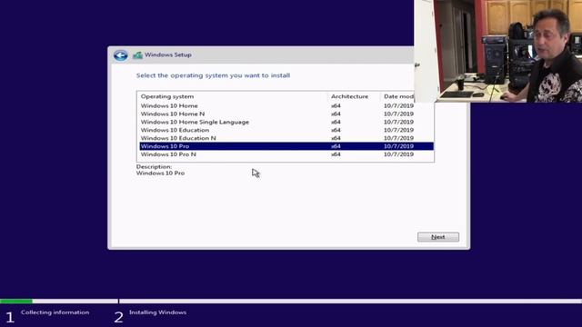Click the Architecture column header
582x327 pixels.
click(x=354, y=96)
